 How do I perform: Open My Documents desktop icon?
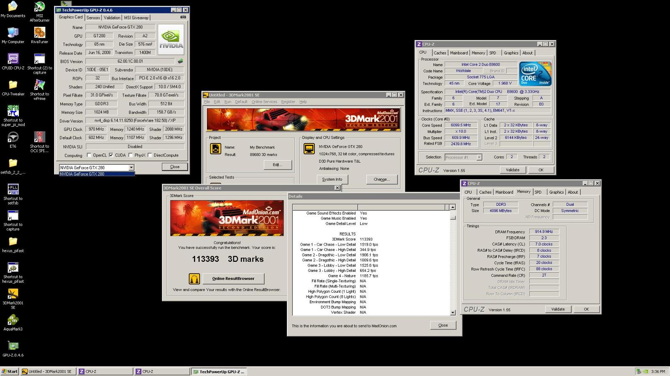pos(13,10)
